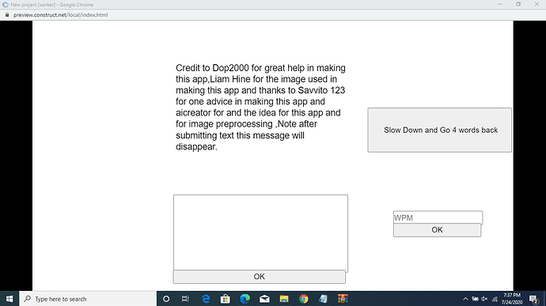Click the taskbar search box
The width and height of the screenshot is (546, 306).
coord(88,299)
